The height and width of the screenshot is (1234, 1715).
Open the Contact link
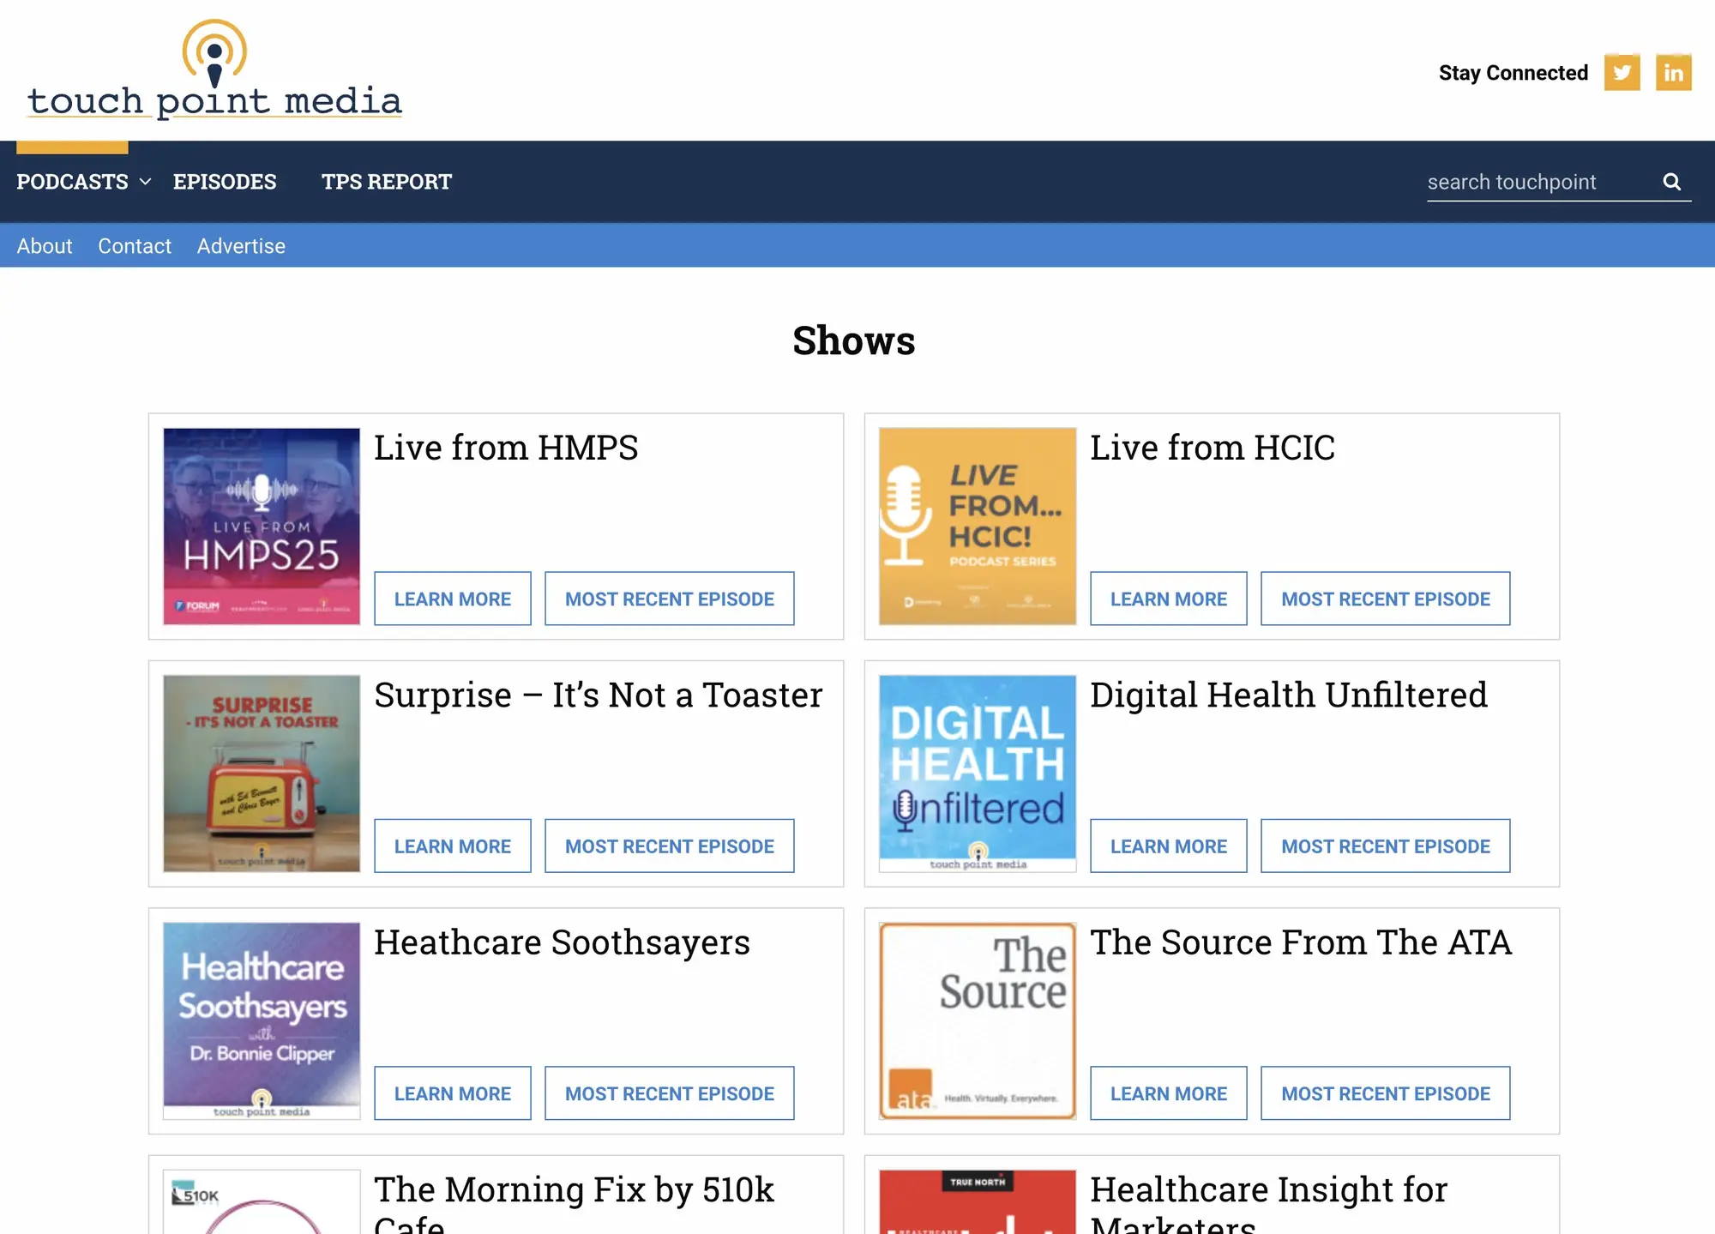pos(135,246)
